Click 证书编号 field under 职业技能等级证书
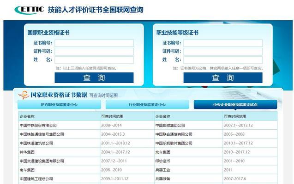This screenshot has height=184, width=294. pos(223,43)
